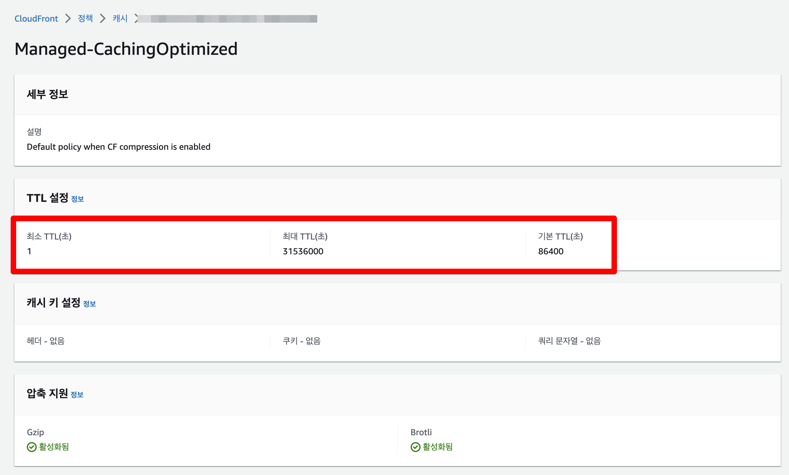The width and height of the screenshot is (789, 475).
Task: Open the 정보 link next to TTL 설정
Action: point(78,199)
